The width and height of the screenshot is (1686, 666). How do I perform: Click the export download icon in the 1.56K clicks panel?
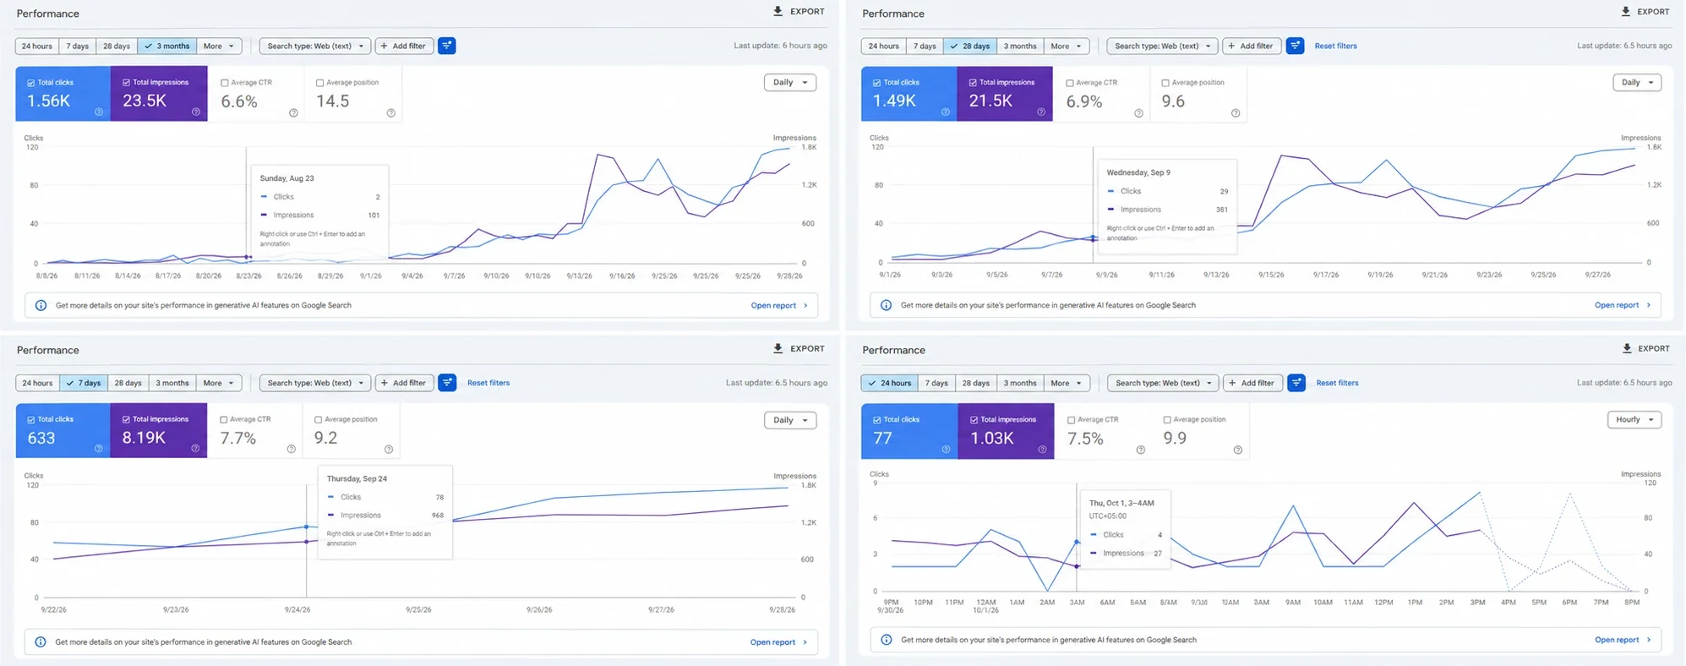778,12
